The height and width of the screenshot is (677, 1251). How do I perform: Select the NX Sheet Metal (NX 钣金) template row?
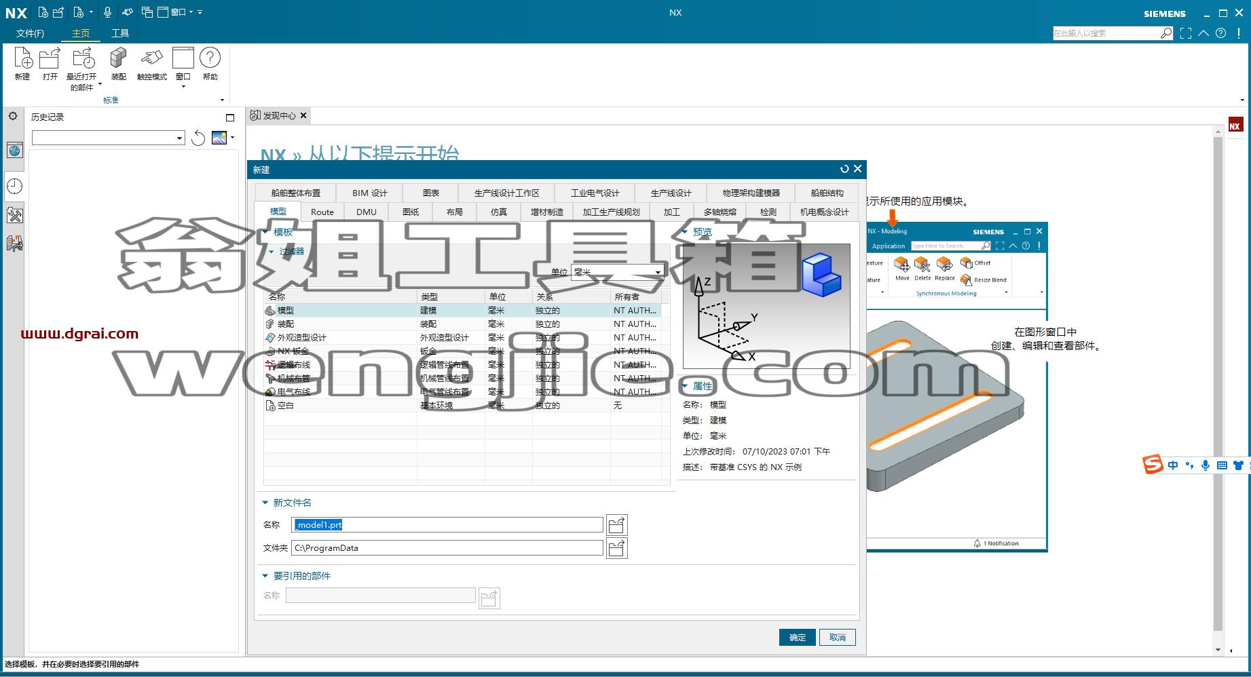pos(462,351)
